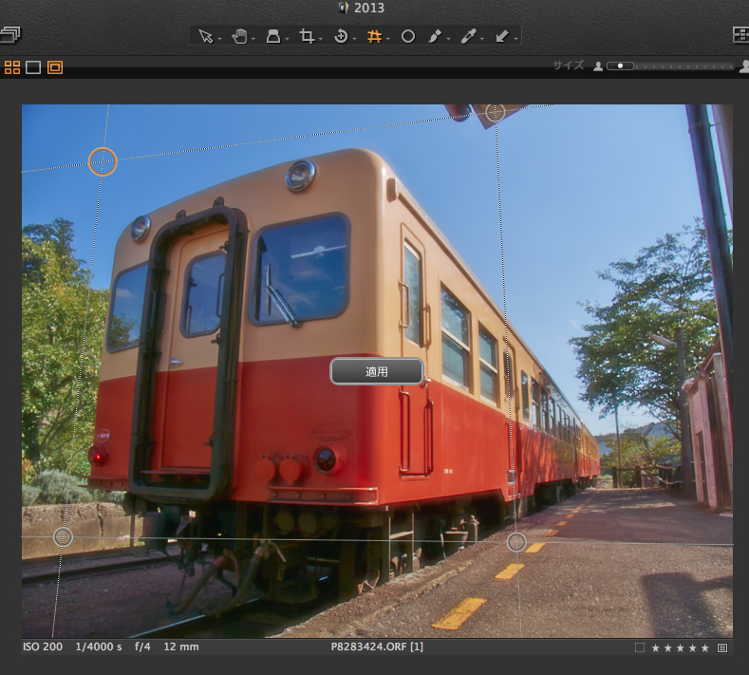Select the Keystone correction tool
749x675 pixels.
(374, 36)
